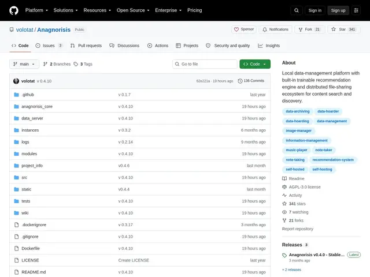Open Notifications bell button
Viewport: 370px width, 277px height.
point(275,29)
